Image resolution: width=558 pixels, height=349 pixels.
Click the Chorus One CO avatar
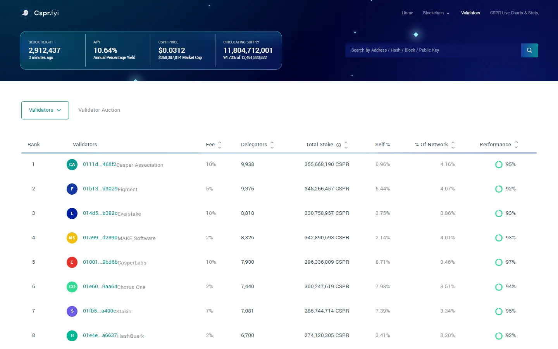pyautogui.click(x=72, y=287)
